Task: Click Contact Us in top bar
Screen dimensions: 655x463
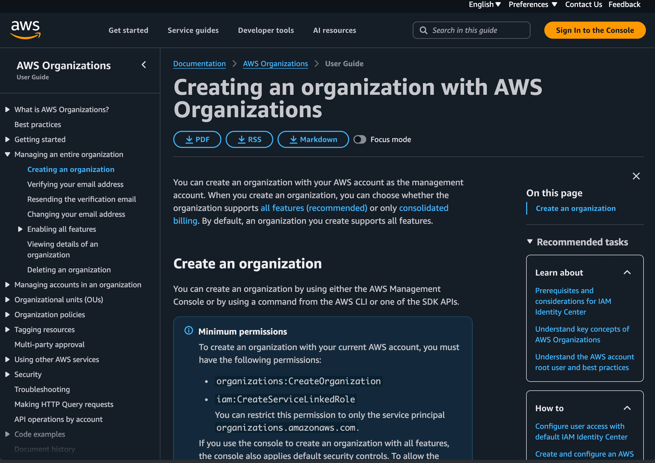Action: click(x=583, y=4)
